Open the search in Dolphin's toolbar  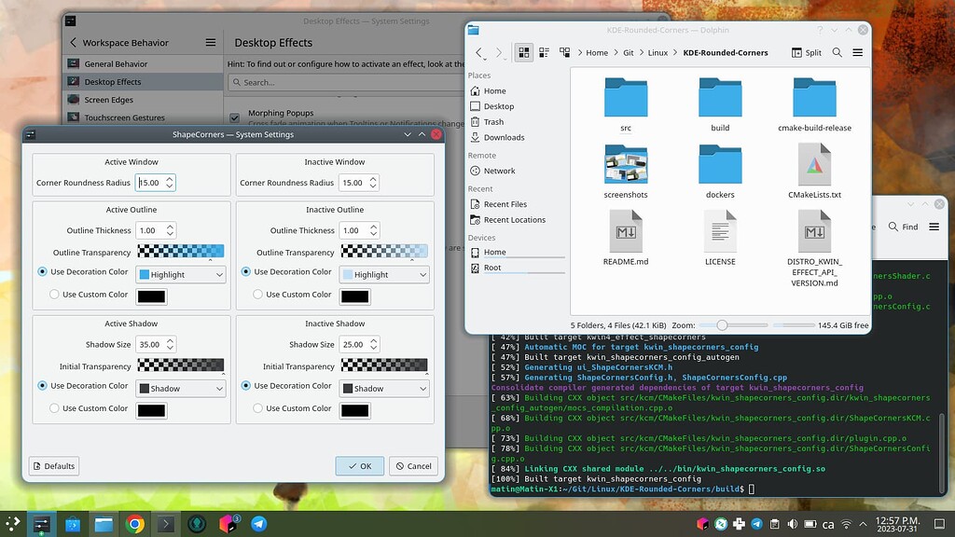(837, 52)
